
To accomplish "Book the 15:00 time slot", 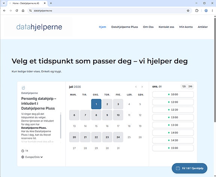I will (173, 148).
